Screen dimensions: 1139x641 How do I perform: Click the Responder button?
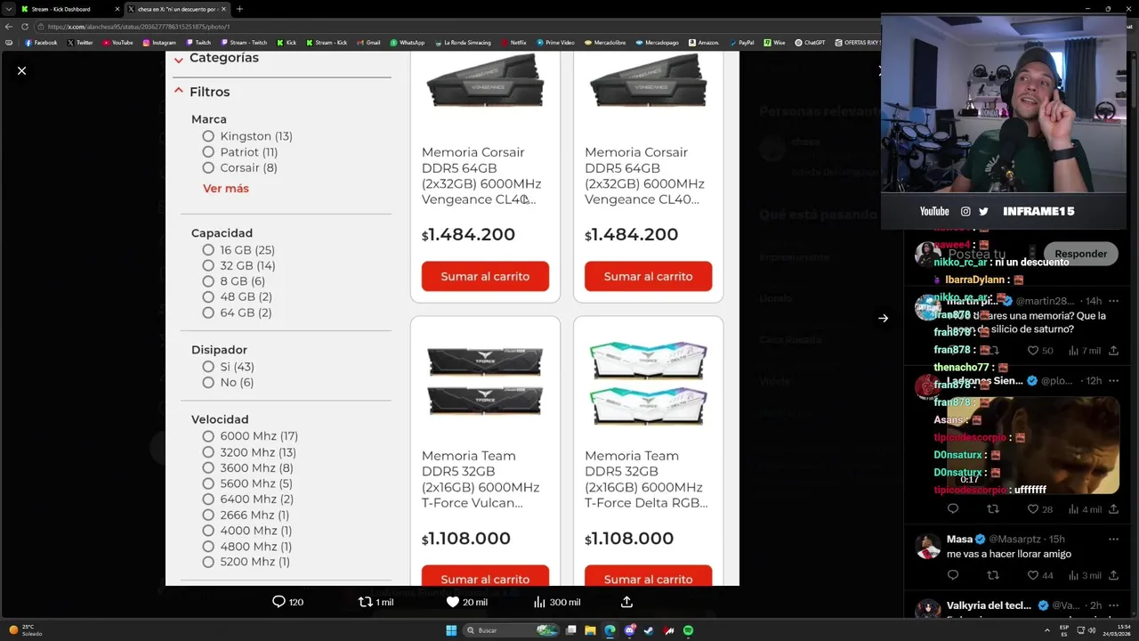pyautogui.click(x=1080, y=254)
